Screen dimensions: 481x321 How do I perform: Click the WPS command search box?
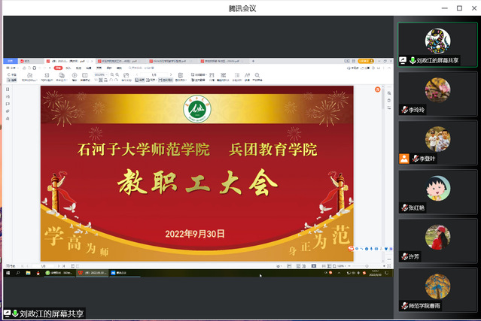click(142, 68)
